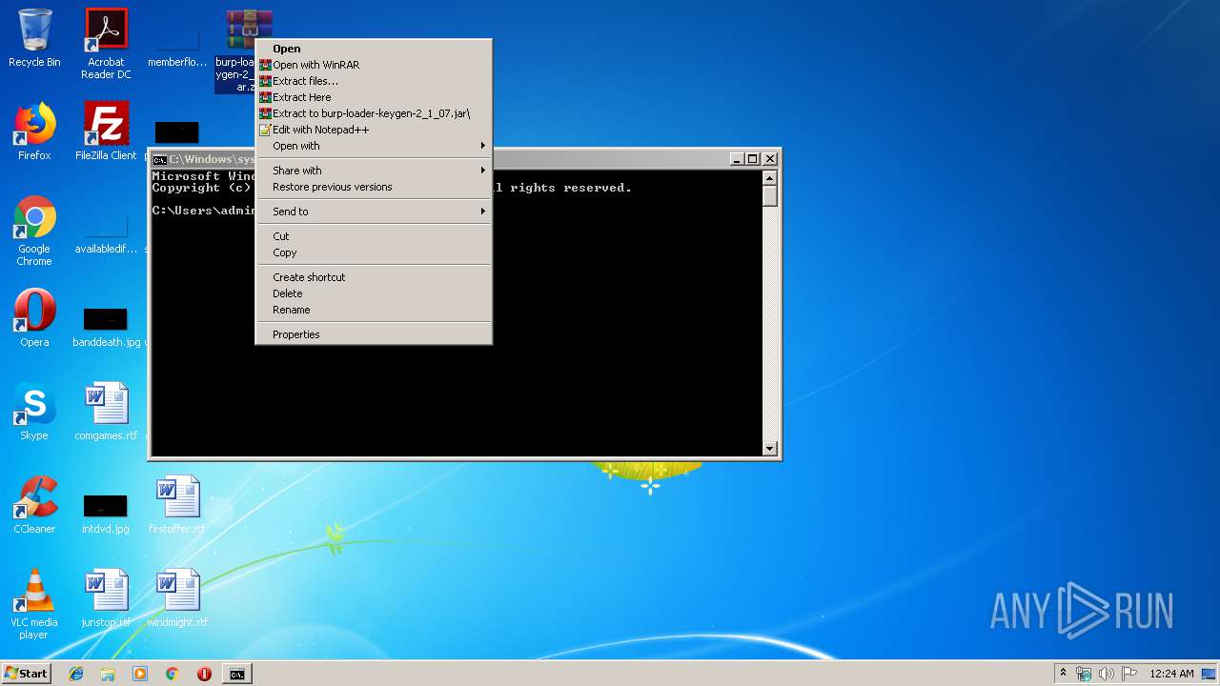The height and width of the screenshot is (686, 1220).
Task: Close the command prompt window
Action: pos(770,159)
